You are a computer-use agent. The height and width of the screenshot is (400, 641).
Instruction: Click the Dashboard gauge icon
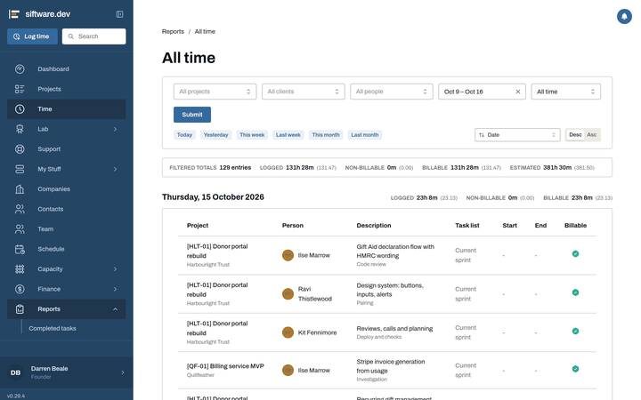point(20,69)
